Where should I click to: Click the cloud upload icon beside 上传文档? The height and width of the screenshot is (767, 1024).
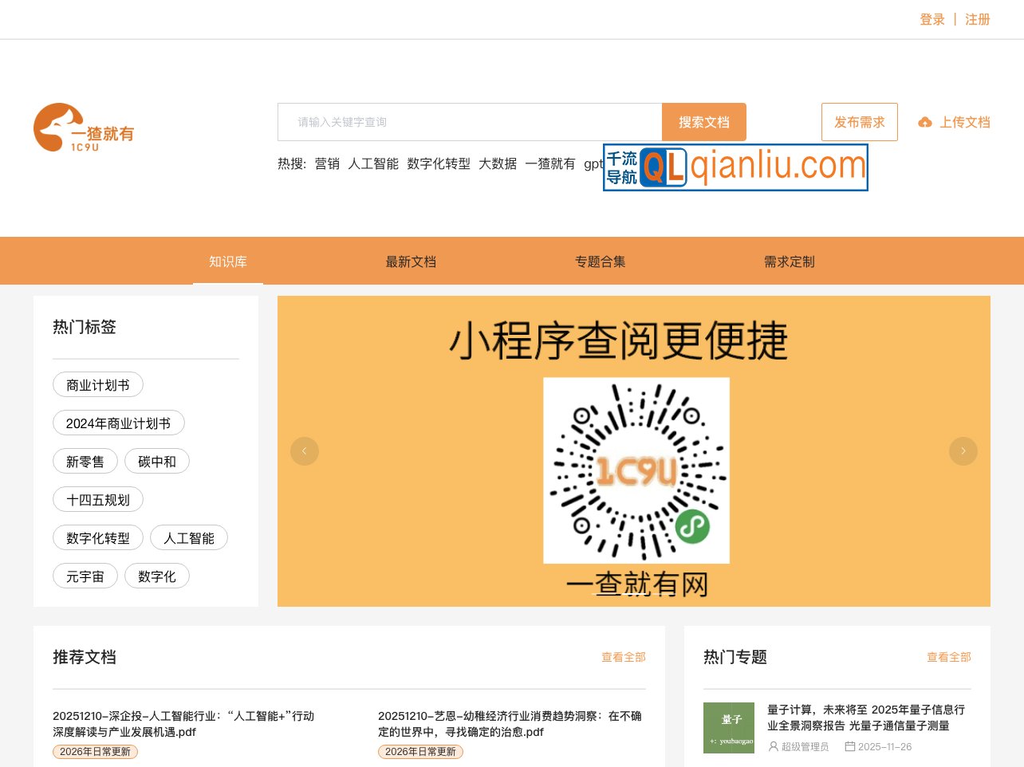pos(925,123)
